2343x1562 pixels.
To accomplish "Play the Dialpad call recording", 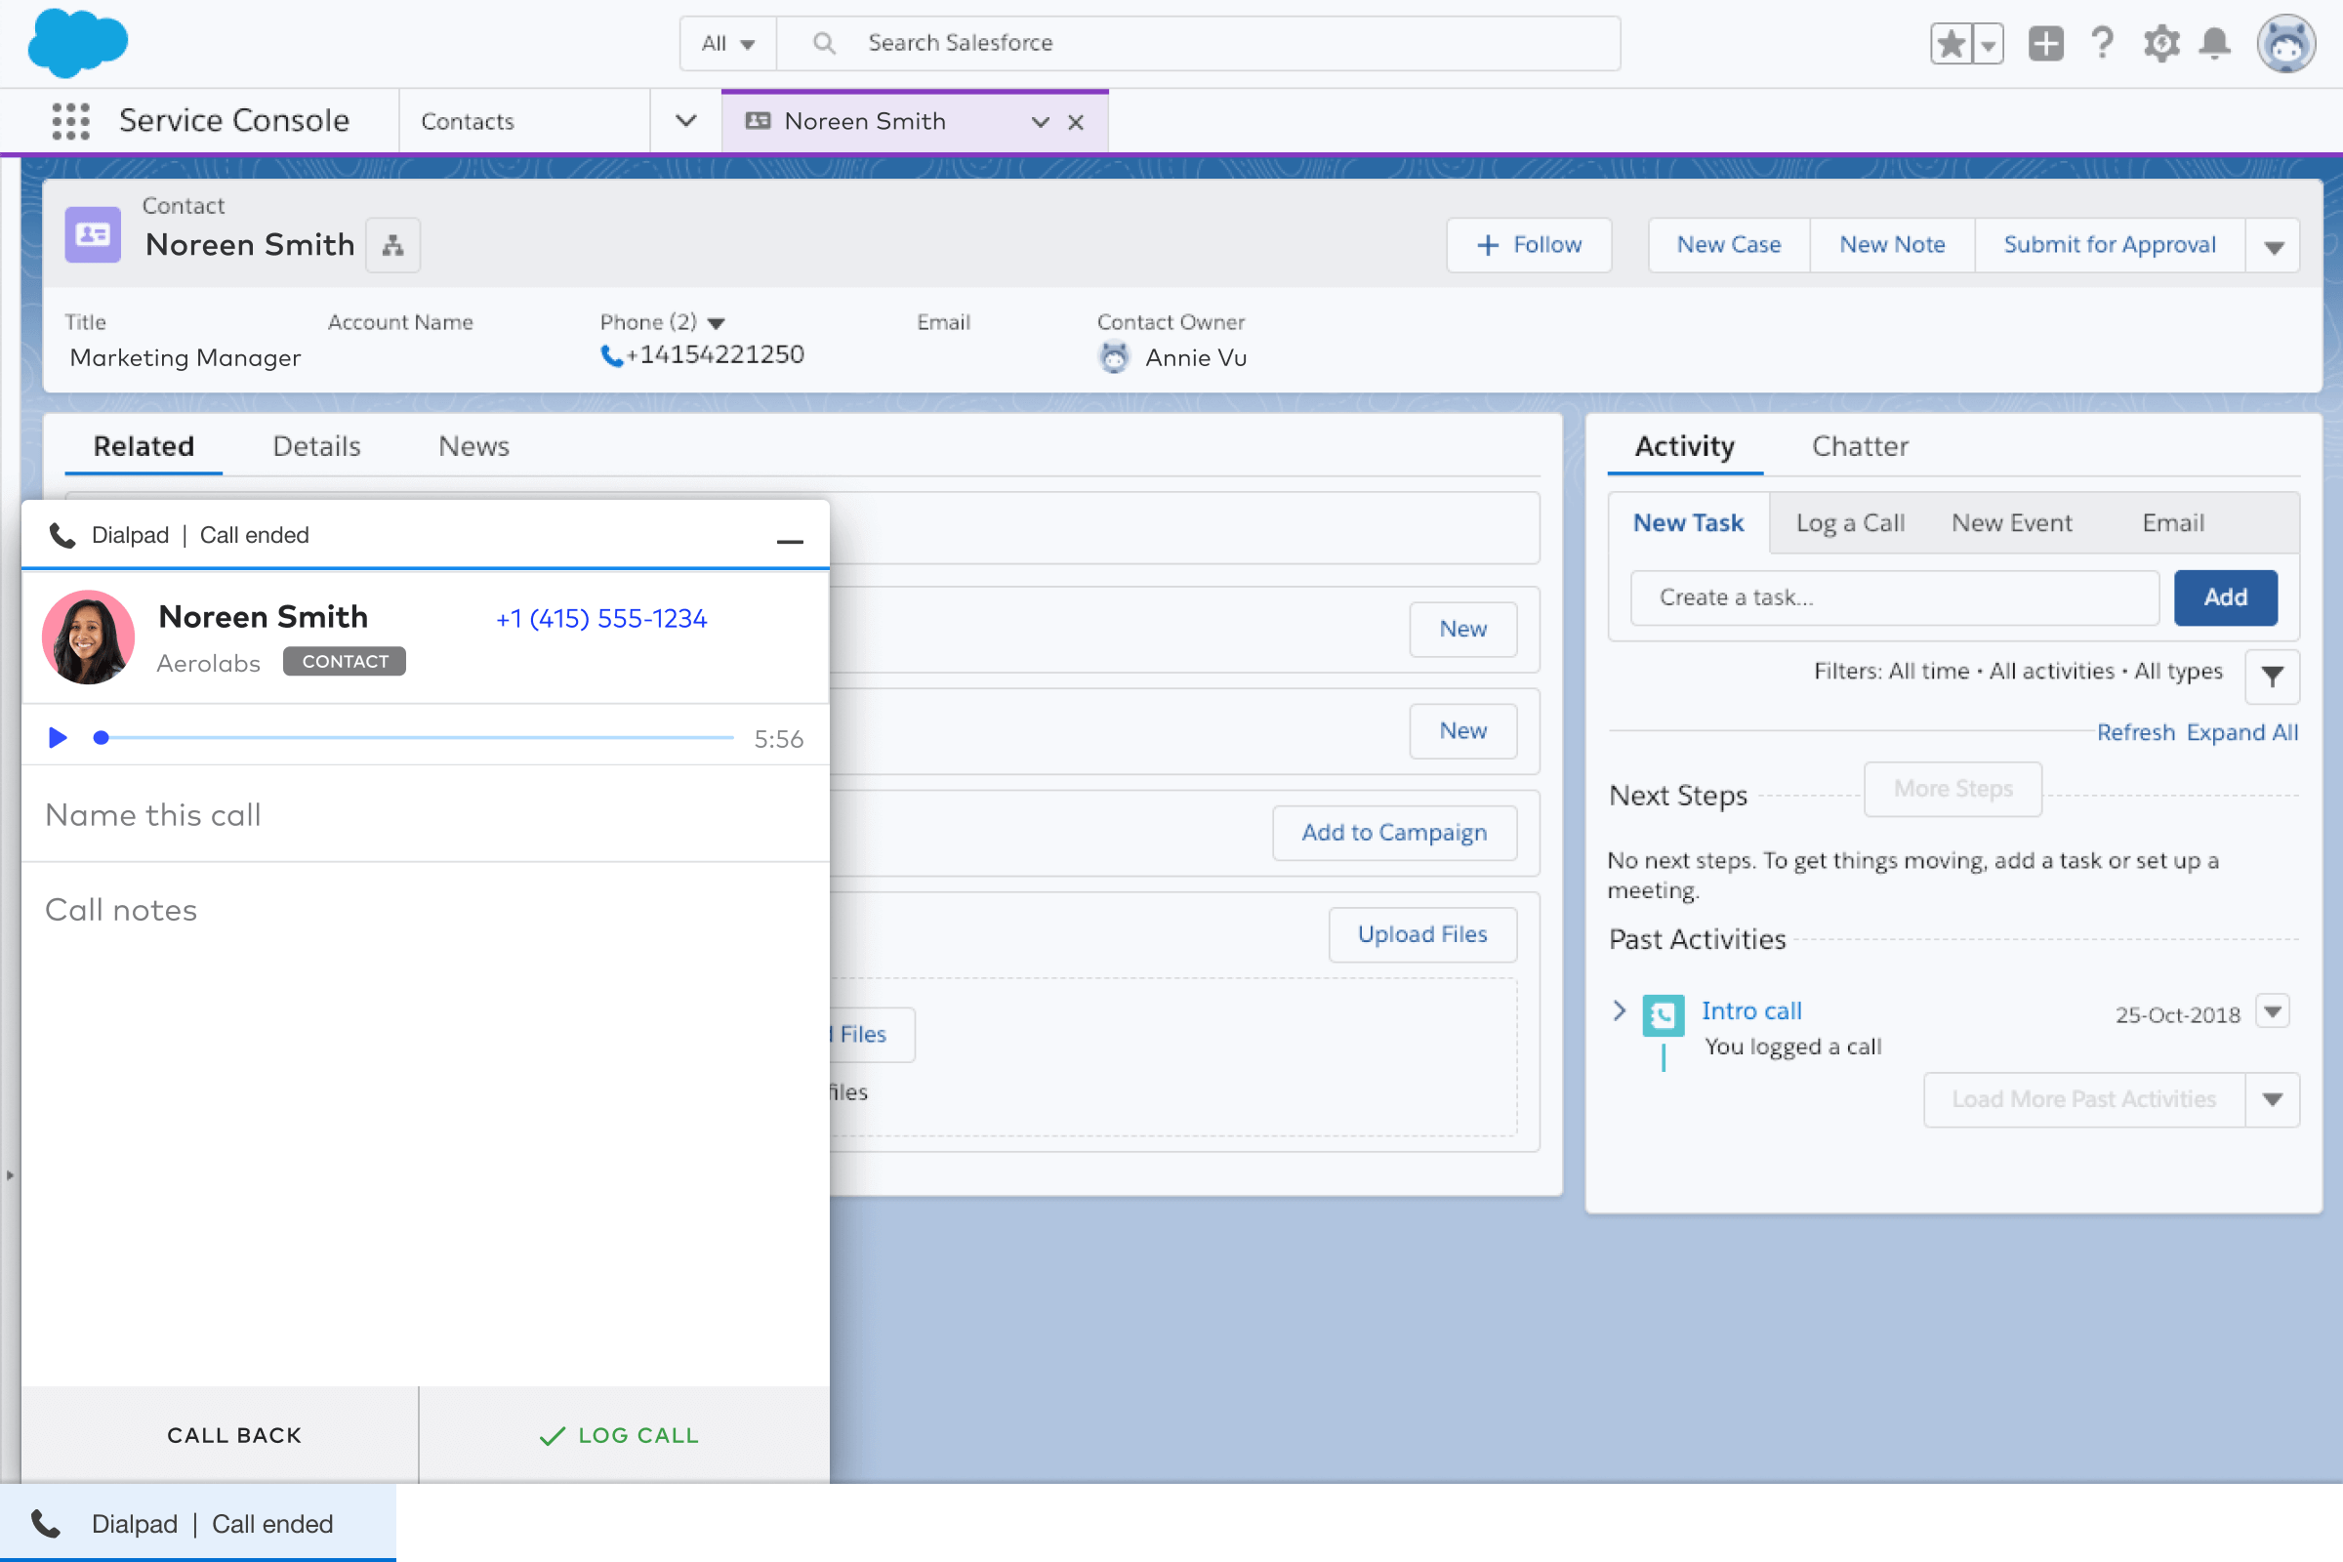I will (x=57, y=737).
